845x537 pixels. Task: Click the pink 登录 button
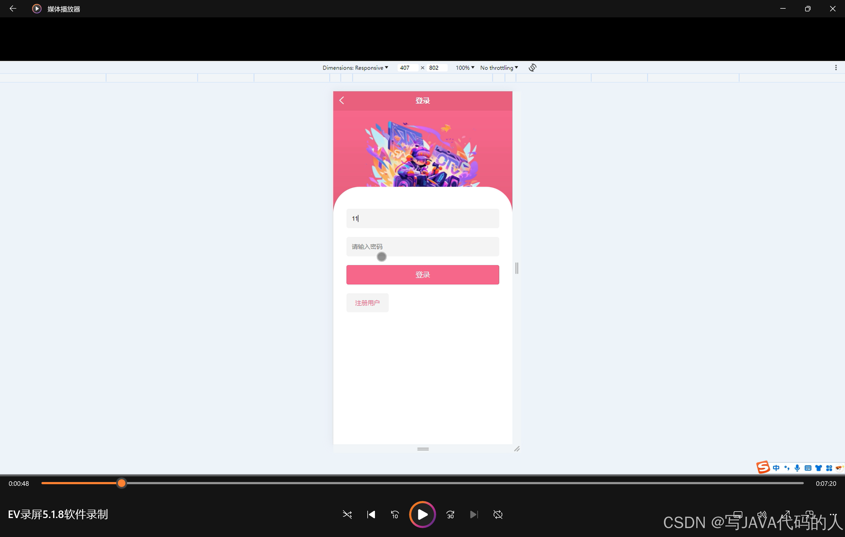[x=423, y=275]
